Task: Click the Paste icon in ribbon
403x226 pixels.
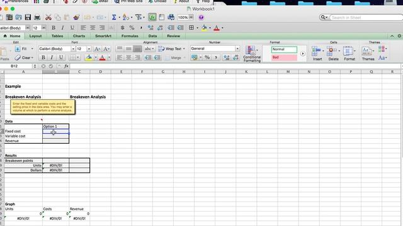Action: point(4,53)
